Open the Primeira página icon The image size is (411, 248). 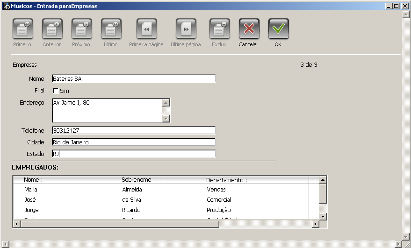pyautogui.click(x=146, y=29)
